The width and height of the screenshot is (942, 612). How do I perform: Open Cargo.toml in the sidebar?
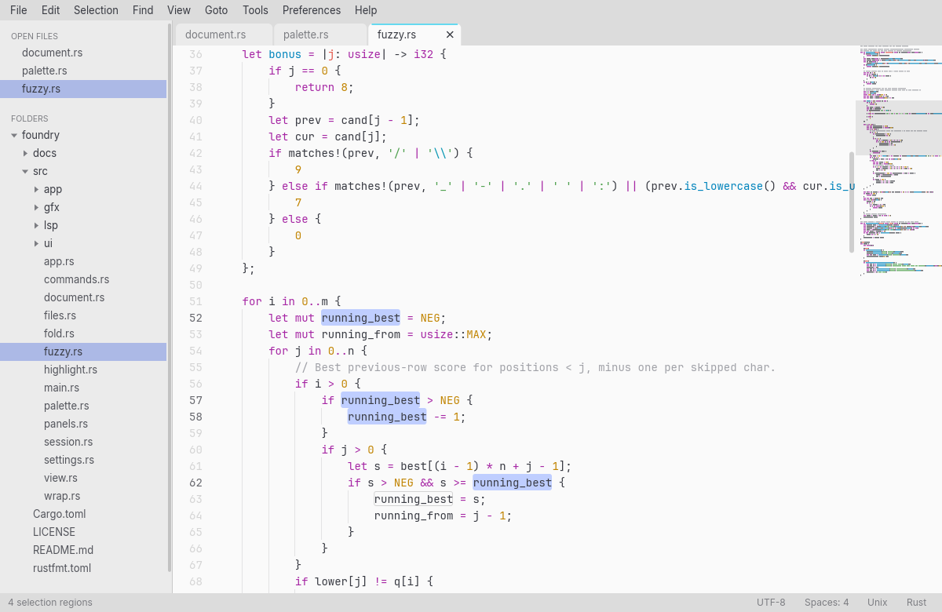pyautogui.click(x=83, y=514)
